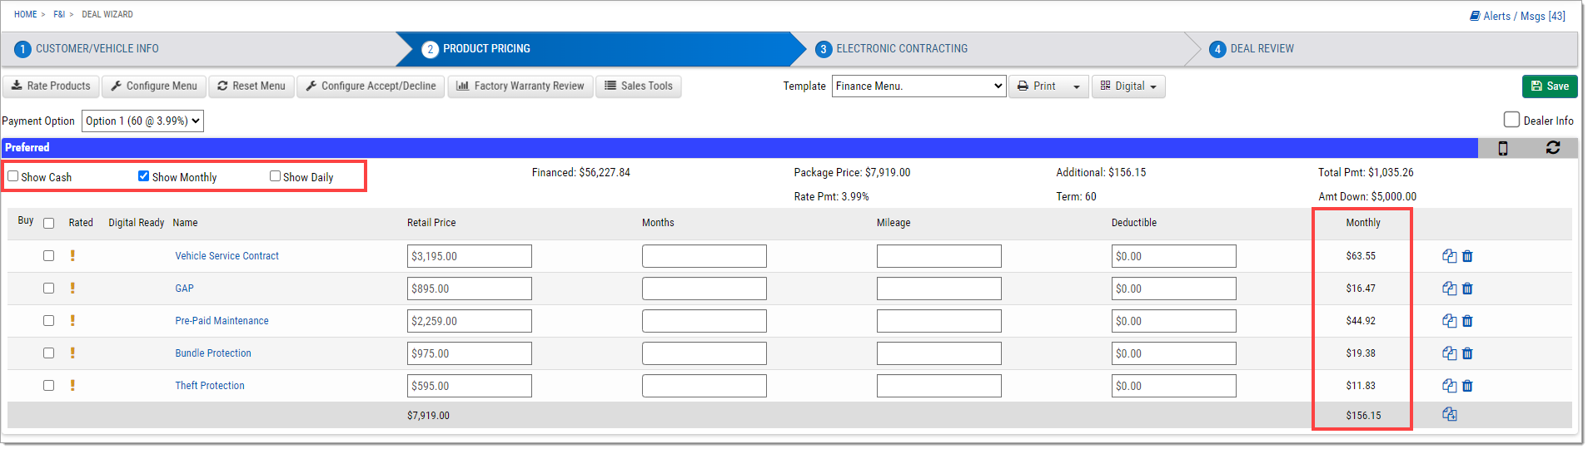Click the $595.00 retail price field
Image resolution: width=1588 pixels, height=449 pixels.
click(x=470, y=386)
